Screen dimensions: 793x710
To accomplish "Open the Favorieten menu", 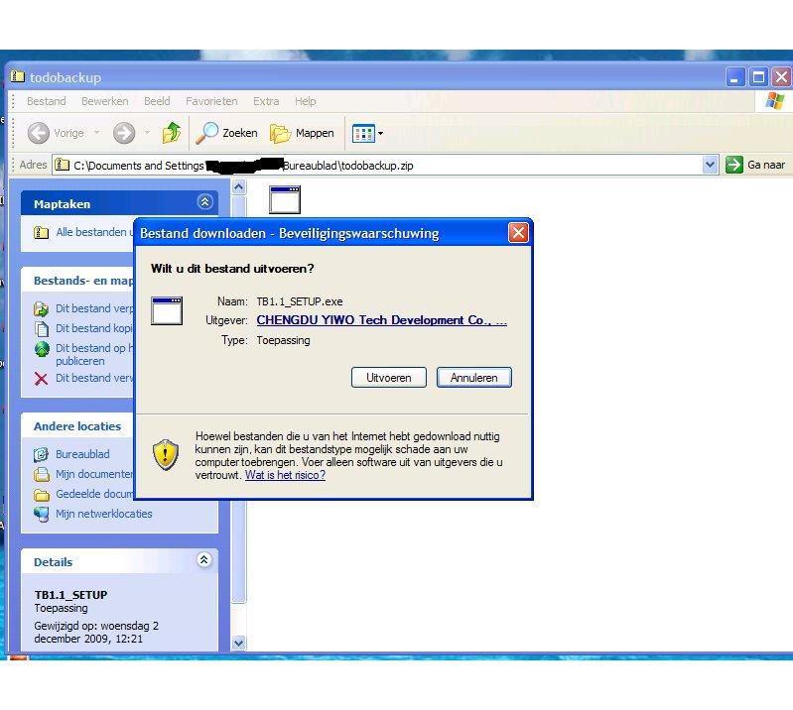I will (x=211, y=101).
